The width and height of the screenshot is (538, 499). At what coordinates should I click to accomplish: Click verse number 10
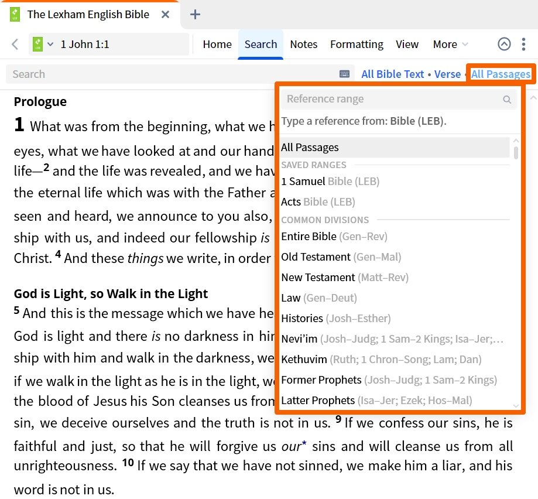(x=128, y=463)
